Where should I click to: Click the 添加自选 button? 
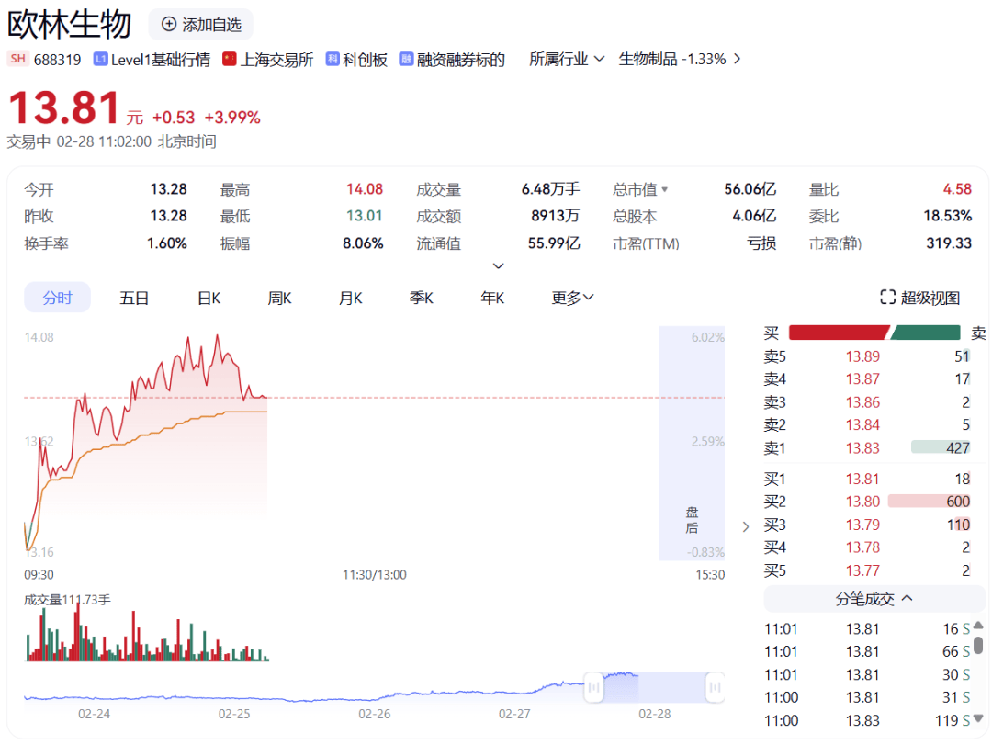(200, 24)
